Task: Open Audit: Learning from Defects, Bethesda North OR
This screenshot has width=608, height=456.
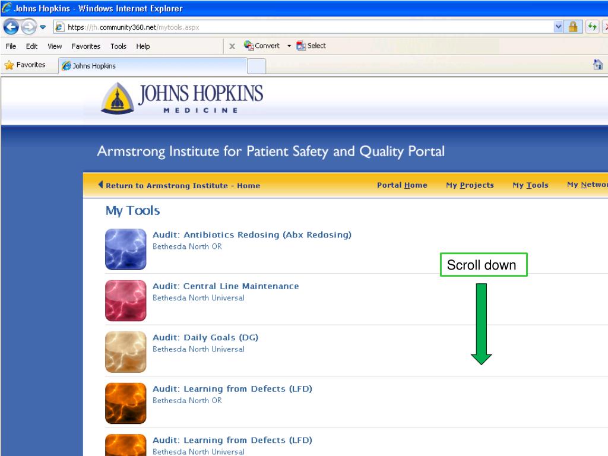Action: (x=232, y=388)
